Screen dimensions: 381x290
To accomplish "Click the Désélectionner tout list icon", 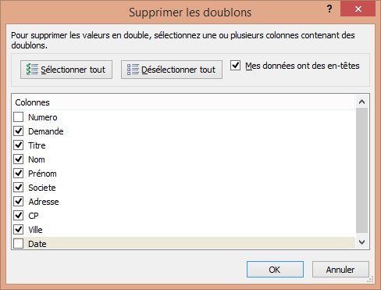I will pyautogui.click(x=133, y=70).
